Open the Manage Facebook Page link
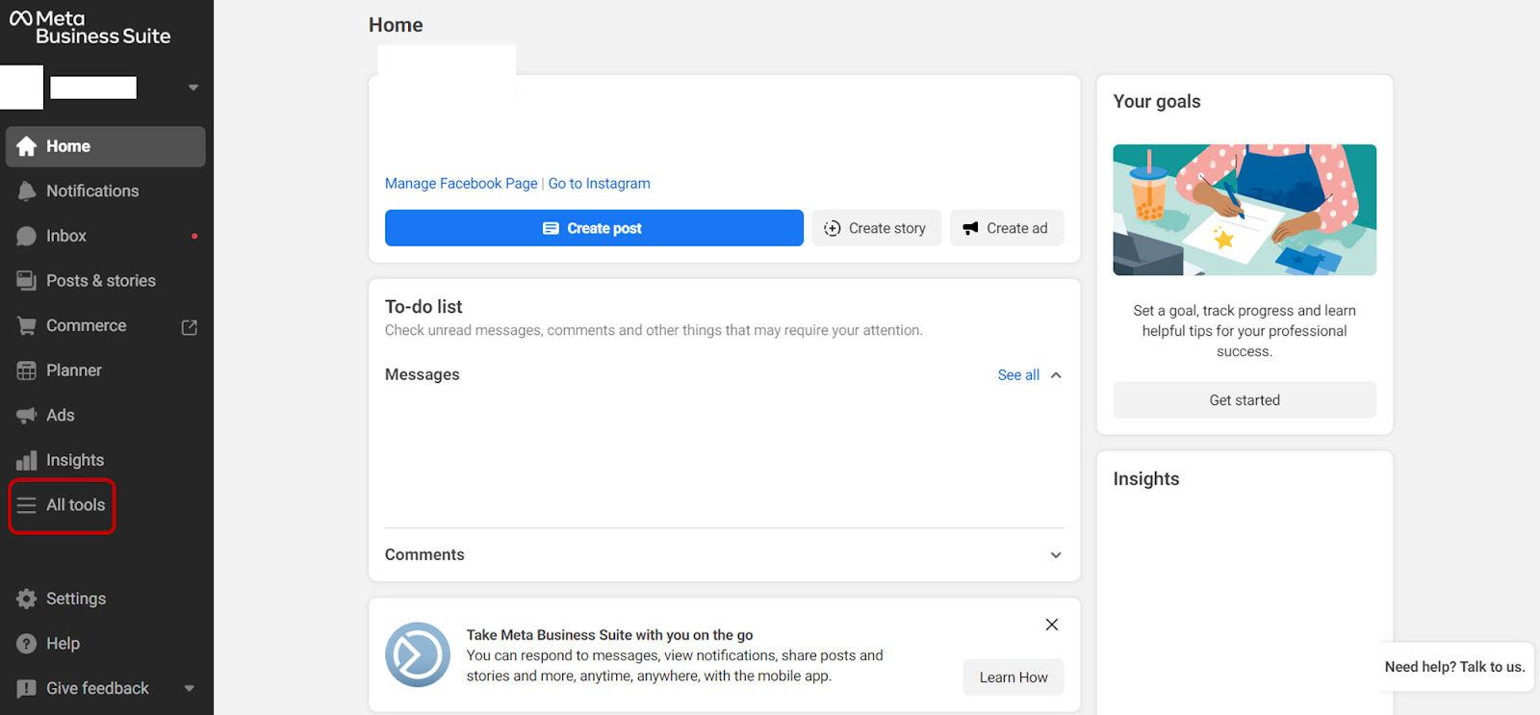 pos(461,184)
